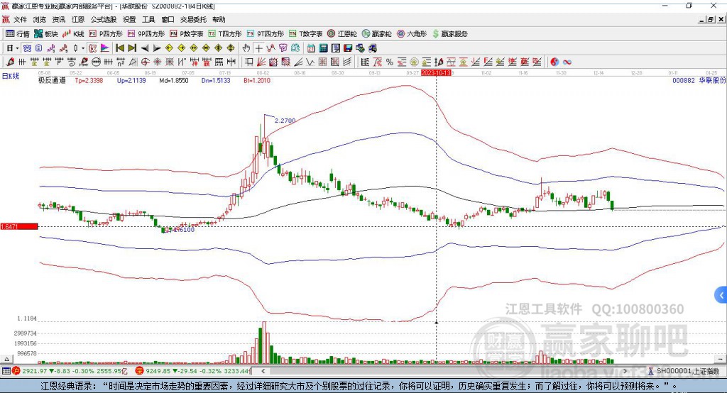The height and width of the screenshot is (393, 727).
Task: Click the 沪 index status icon
Action: (x=16, y=371)
